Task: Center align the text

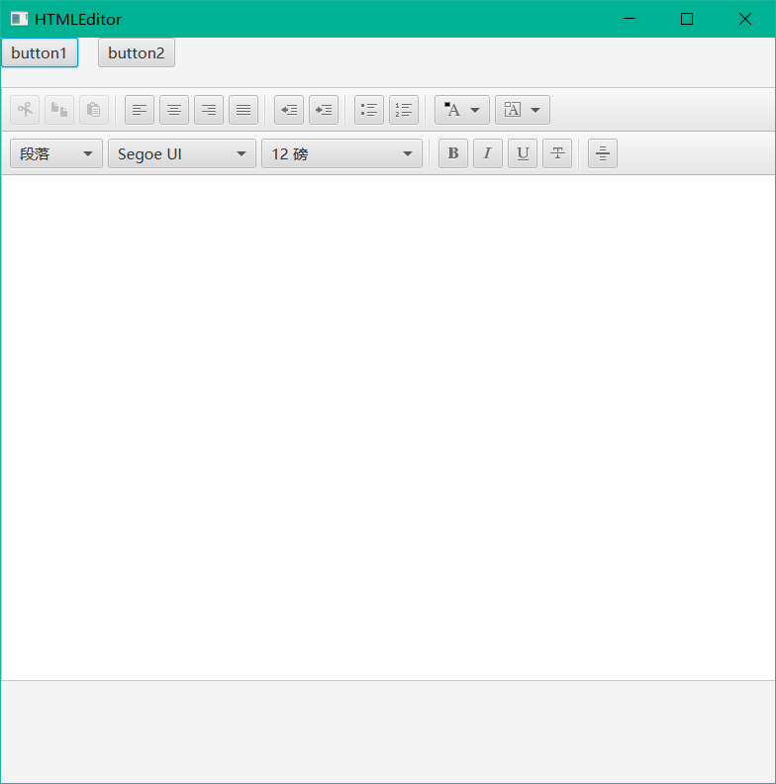Action: tap(174, 110)
